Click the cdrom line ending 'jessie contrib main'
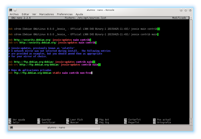The width and height of the screenshot is (201, 139). pyautogui.click(x=83, y=34)
